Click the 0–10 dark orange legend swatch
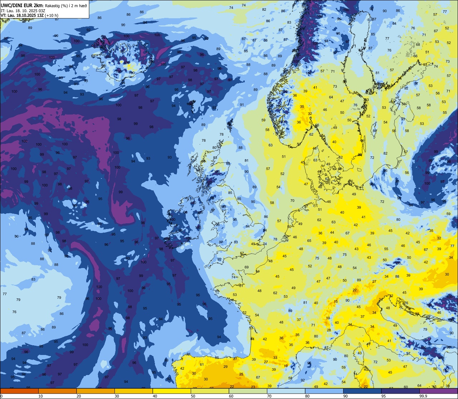This screenshot has width=458, height=399. pos(19,391)
